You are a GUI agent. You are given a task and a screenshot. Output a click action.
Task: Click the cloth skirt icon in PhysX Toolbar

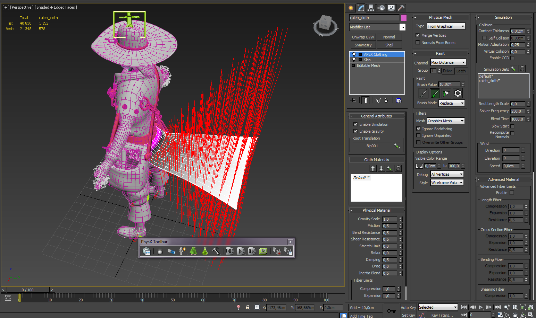pyautogui.click(x=193, y=251)
